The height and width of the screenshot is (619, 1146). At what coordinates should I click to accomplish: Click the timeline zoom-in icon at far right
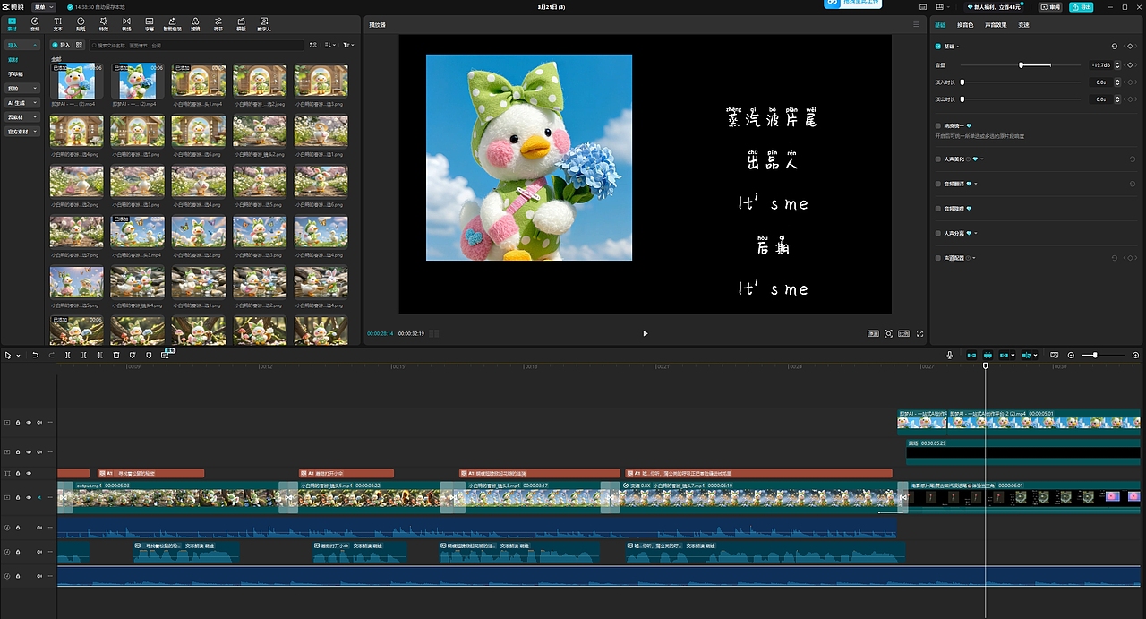(x=1136, y=356)
